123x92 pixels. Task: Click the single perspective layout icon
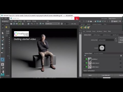(x=3, y=64)
